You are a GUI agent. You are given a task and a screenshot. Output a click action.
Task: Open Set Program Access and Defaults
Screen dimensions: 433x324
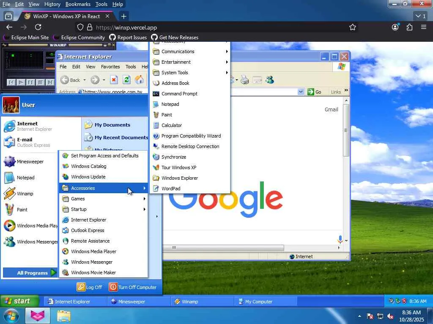click(x=104, y=156)
